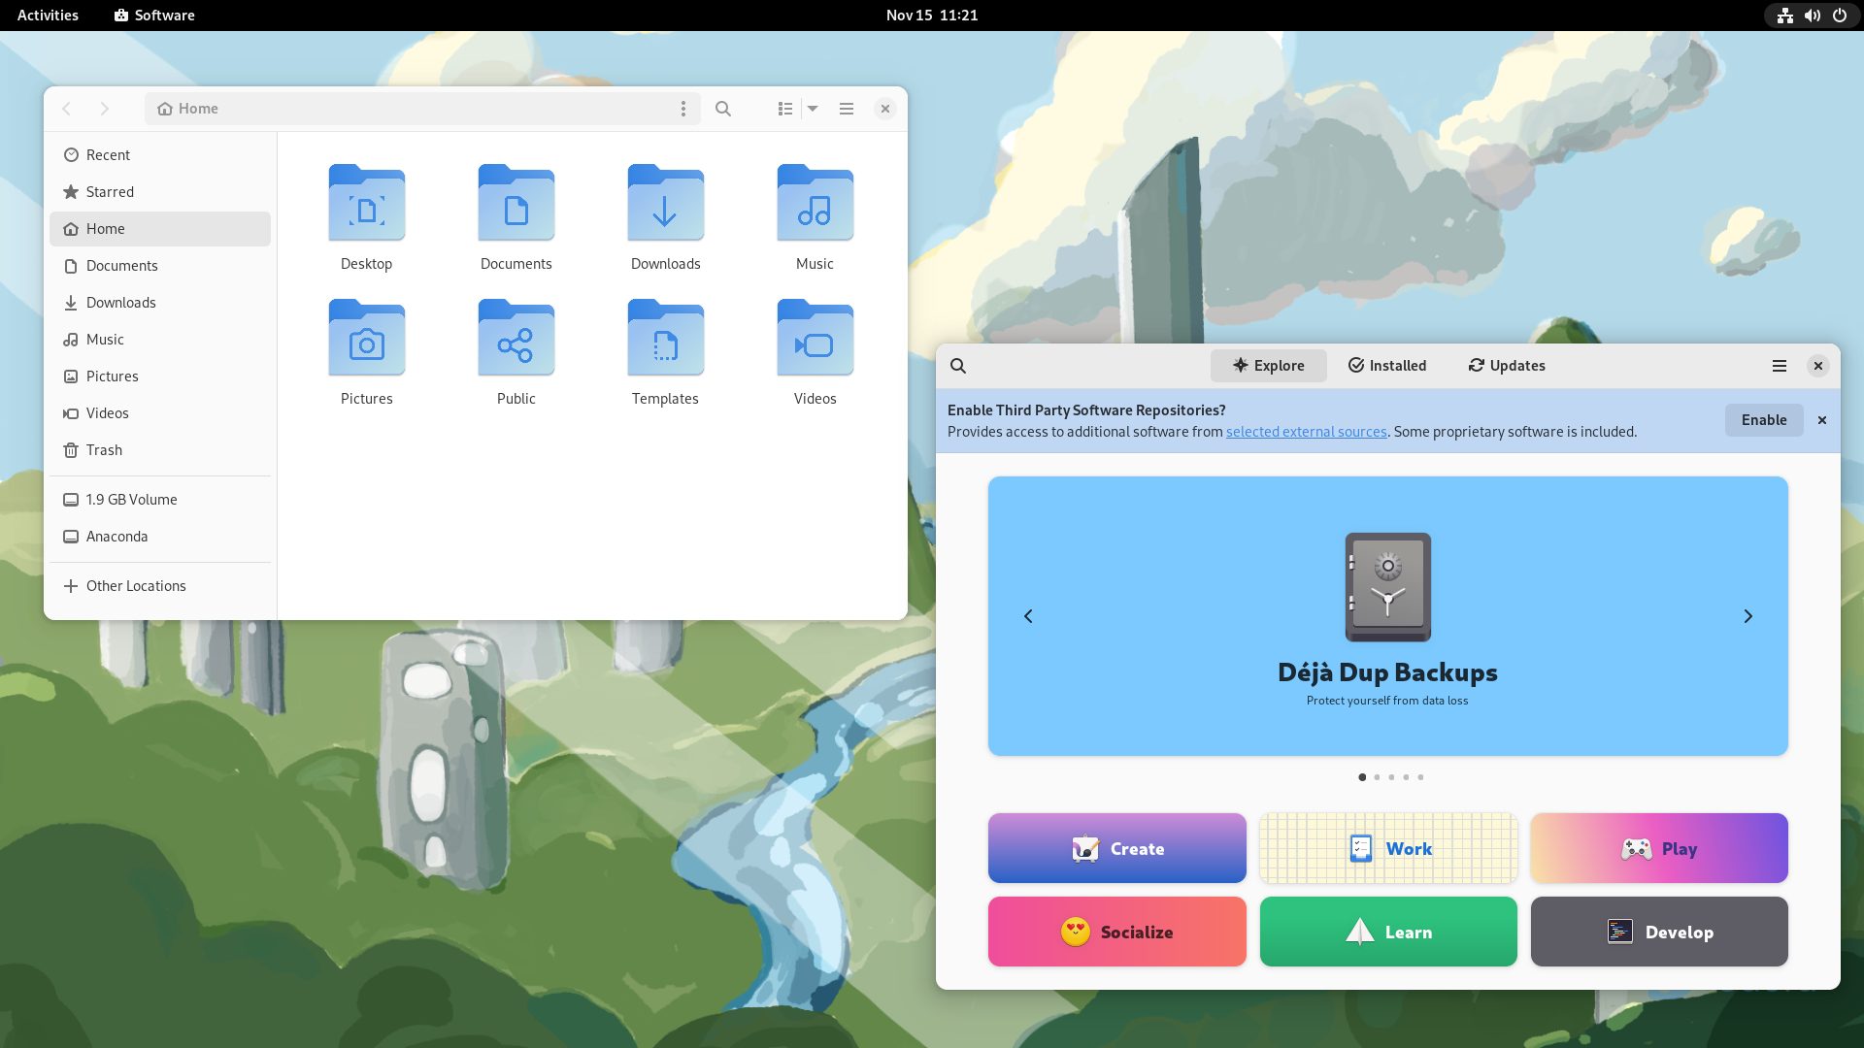Open the Socialize category
The height and width of the screenshot is (1048, 1864).
(1117, 932)
